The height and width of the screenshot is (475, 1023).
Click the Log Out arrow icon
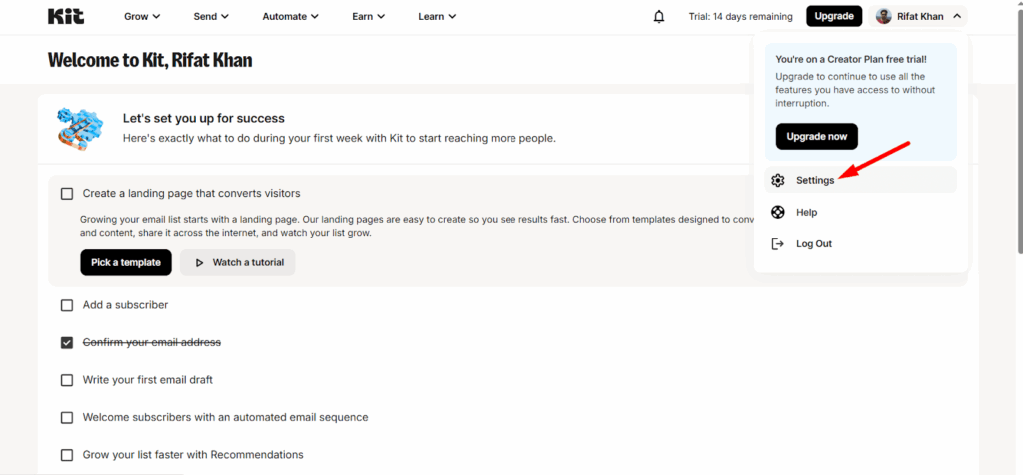tap(777, 244)
